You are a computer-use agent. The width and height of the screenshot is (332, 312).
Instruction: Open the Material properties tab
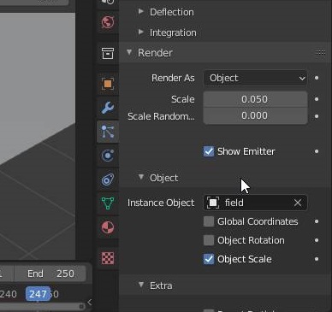(108, 227)
